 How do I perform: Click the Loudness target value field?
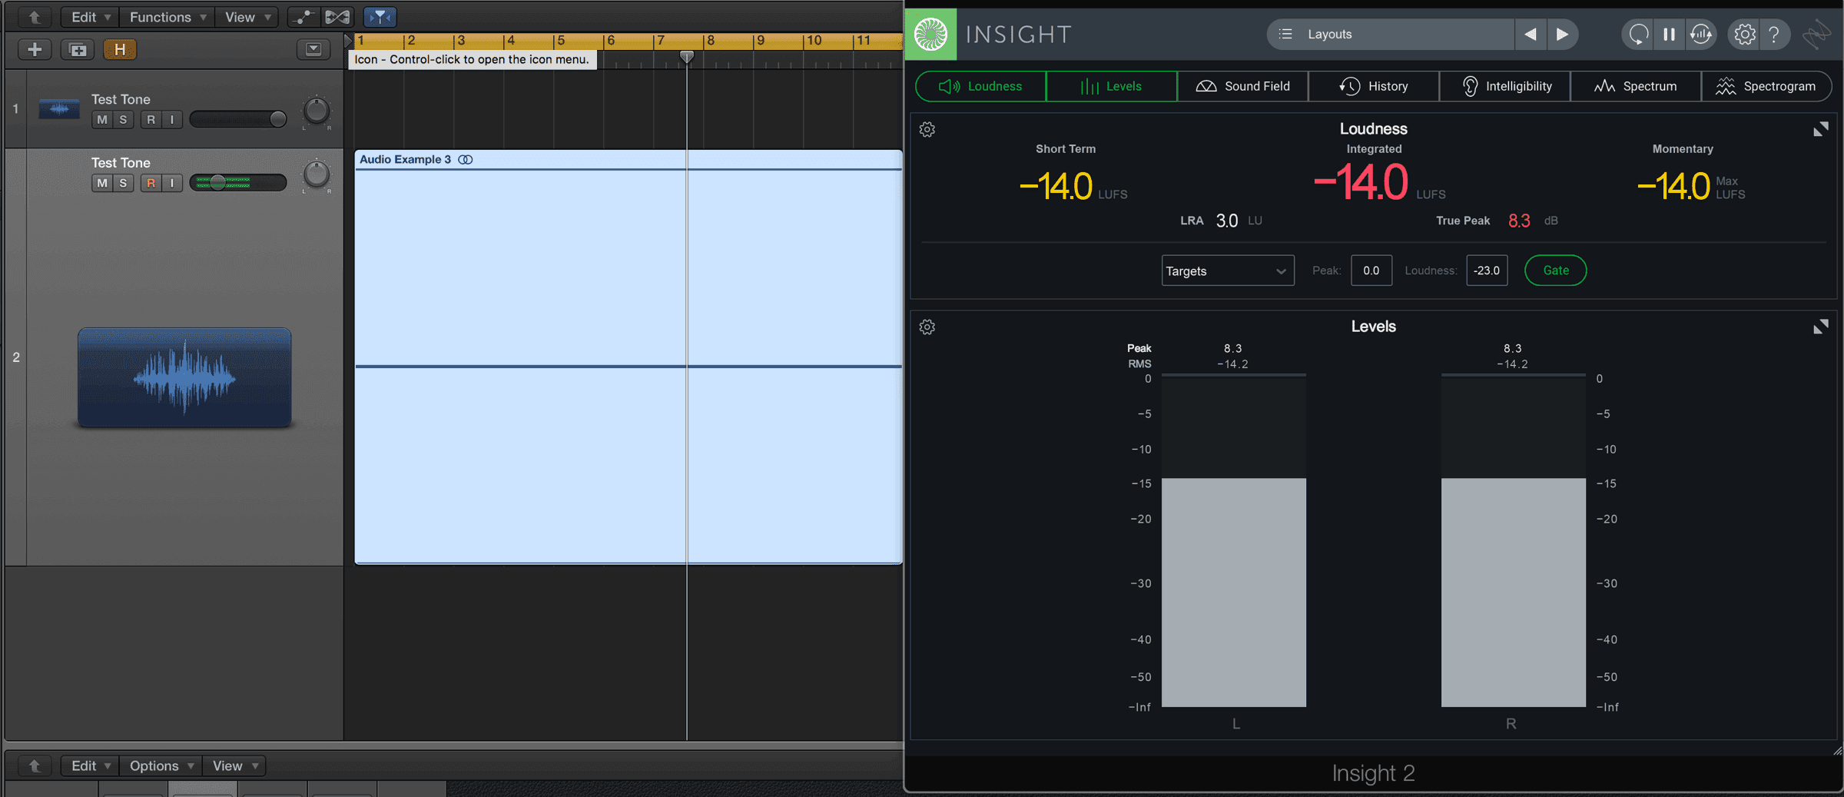click(1487, 271)
